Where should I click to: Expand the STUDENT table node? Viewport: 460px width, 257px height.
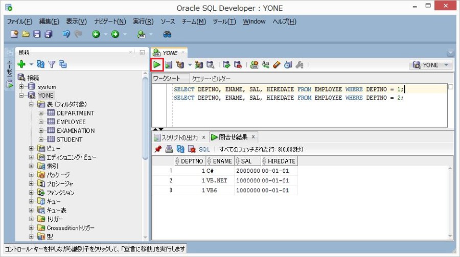41,139
